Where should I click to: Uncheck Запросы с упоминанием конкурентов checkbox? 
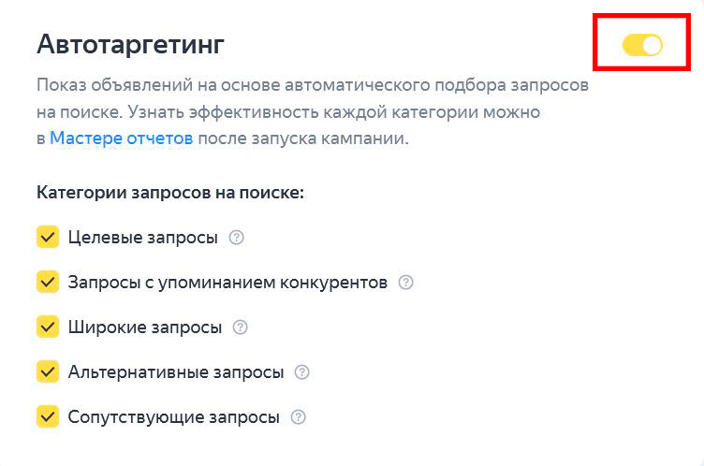coord(48,282)
